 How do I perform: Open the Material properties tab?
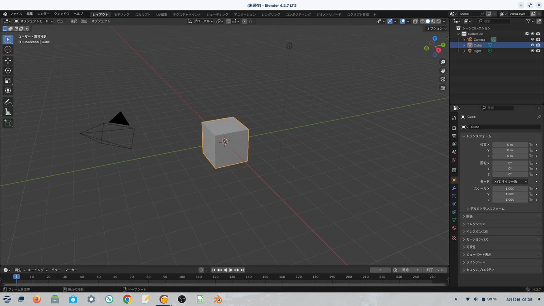(454, 228)
